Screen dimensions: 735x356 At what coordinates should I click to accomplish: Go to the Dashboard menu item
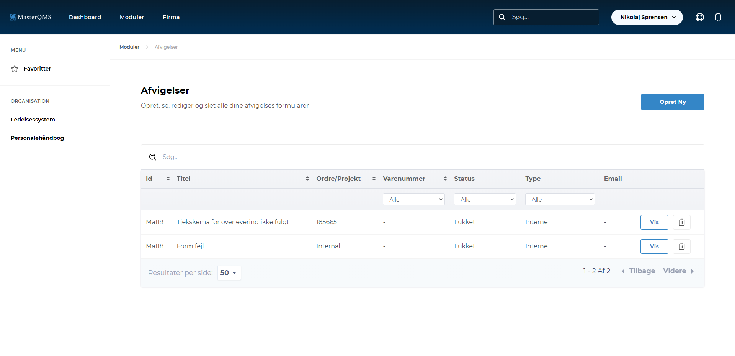(85, 17)
